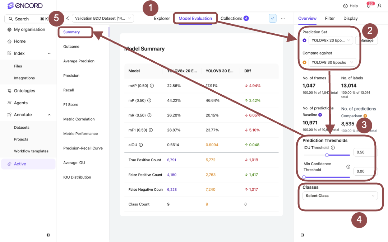The image size is (388, 242).
Task: Collapse left sidebar using bottom panel icon
Action: click(x=48, y=235)
